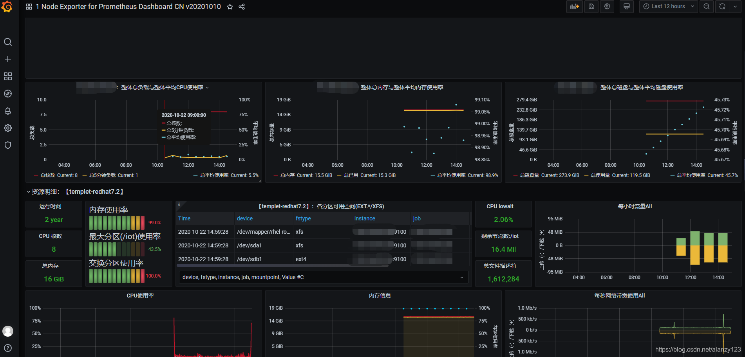Sort table by the job column
This screenshot has height=357, width=745.
pos(417,218)
